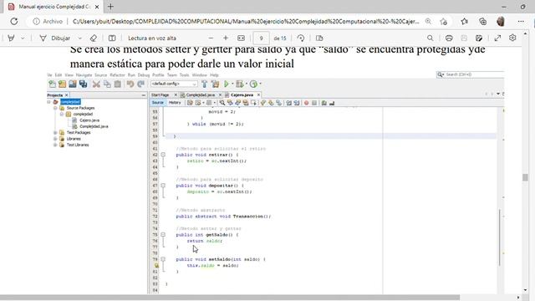The width and height of the screenshot is (535, 301).
Task: Close the Manual ejercicio Complejidad tab
Action: (x=97, y=7)
